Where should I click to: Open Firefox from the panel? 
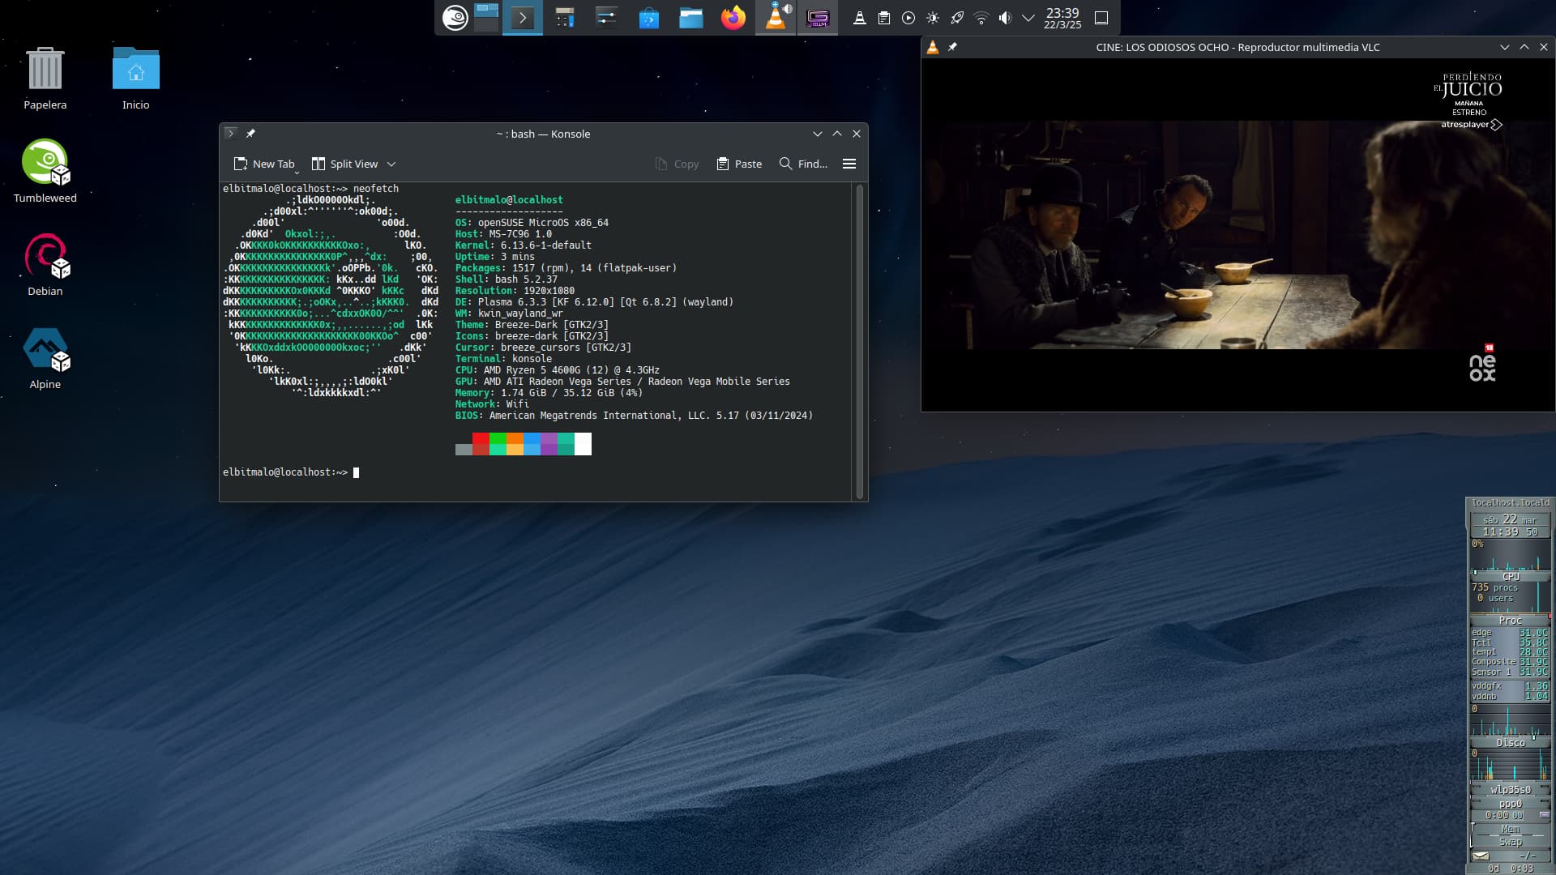[x=733, y=18]
